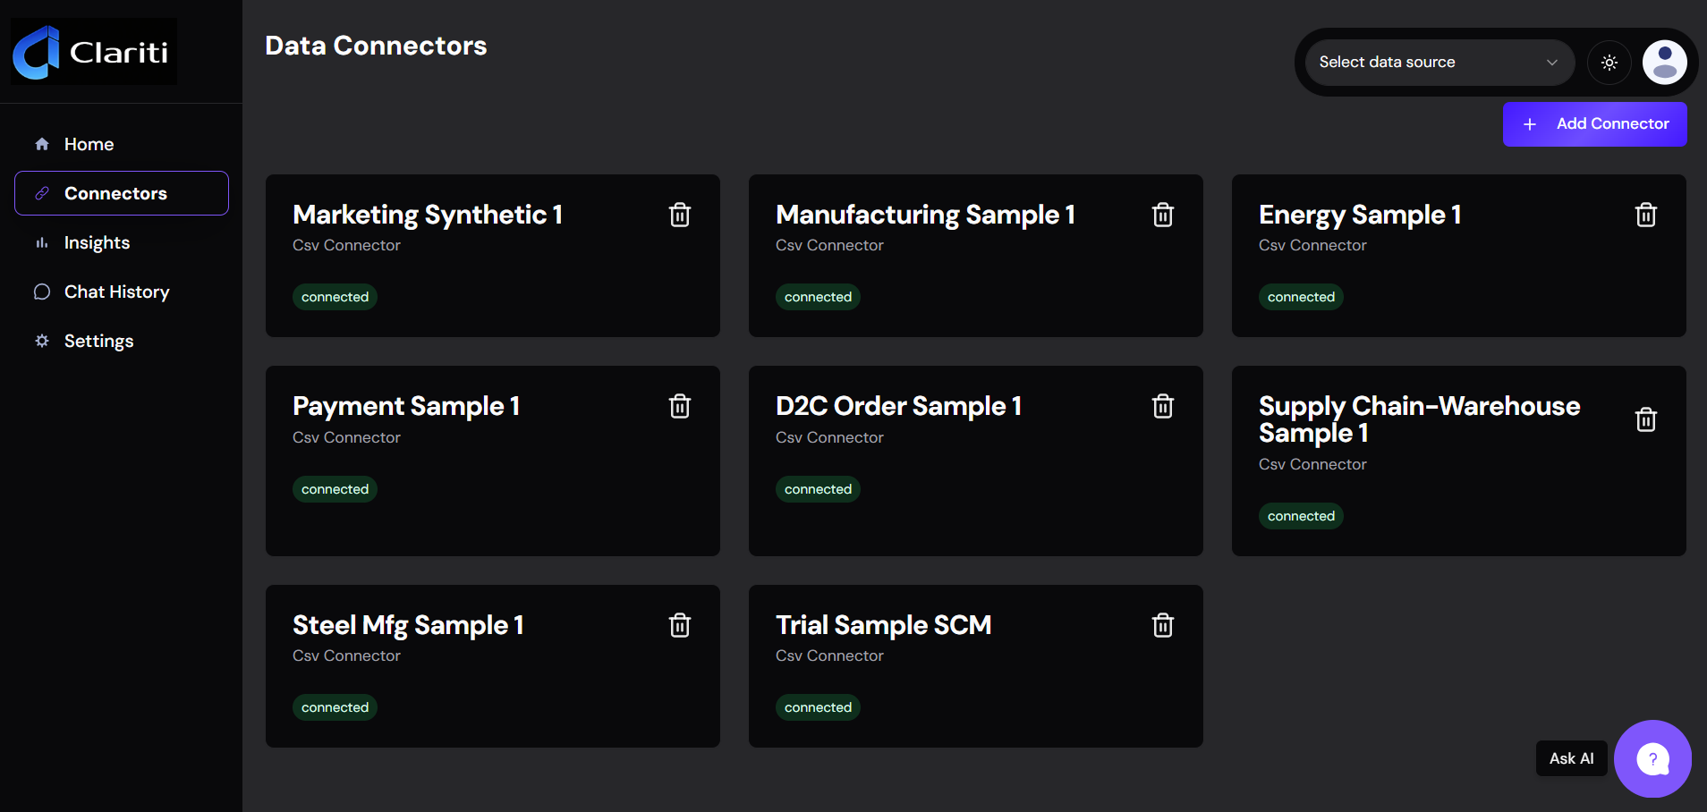The width and height of the screenshot is (1707, 812).
Task: Remove the Payment Sample 1 connector
Action: (x=680, y=406)
